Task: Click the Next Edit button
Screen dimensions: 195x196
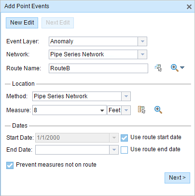Action: coord(58,23)
